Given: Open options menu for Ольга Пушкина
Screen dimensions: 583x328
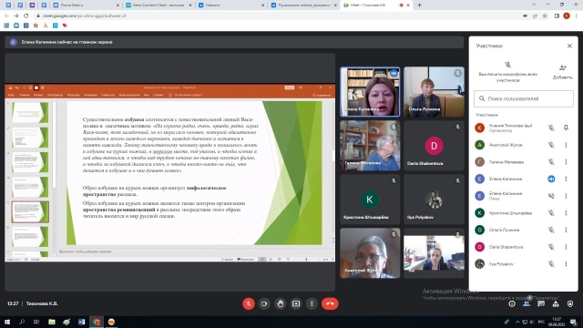Looking at the screenshot, I should (x=566, y=230).
